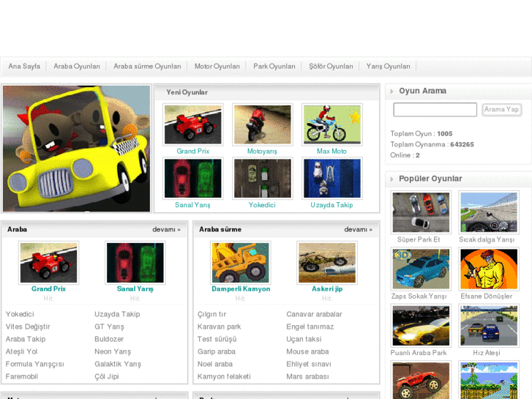Image resolution: width=532 pixels, height=399 pixels.
Task: Open Noel araba link
Action: pos(215,364)
